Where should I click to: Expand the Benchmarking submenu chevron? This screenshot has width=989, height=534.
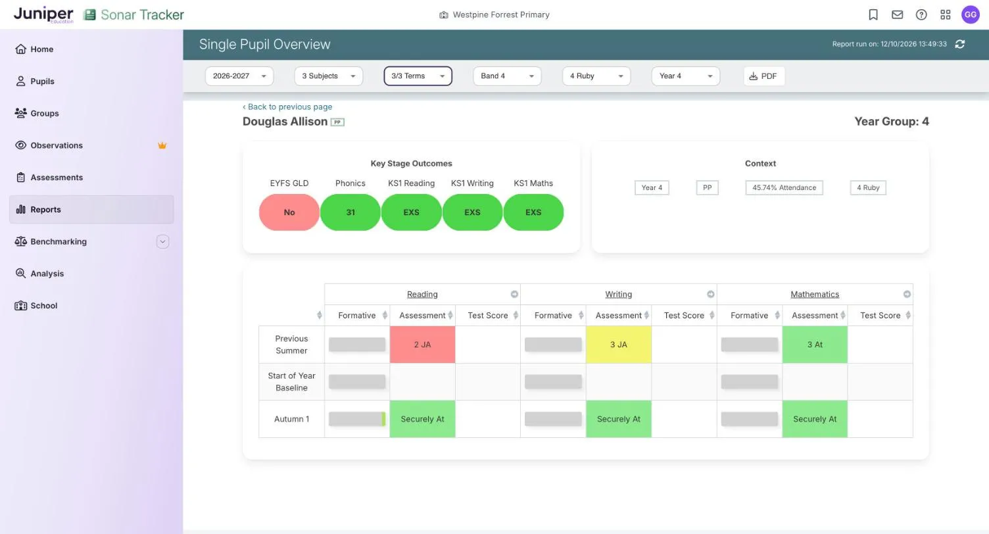coord(163,241)
